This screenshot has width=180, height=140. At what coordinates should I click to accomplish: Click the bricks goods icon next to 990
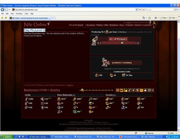point(123,99)
